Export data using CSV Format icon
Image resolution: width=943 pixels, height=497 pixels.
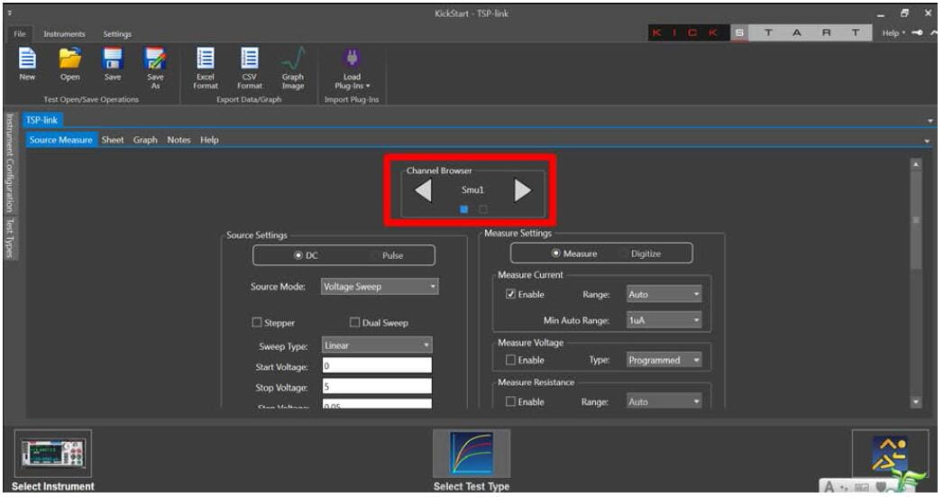(x=250, y=61)
